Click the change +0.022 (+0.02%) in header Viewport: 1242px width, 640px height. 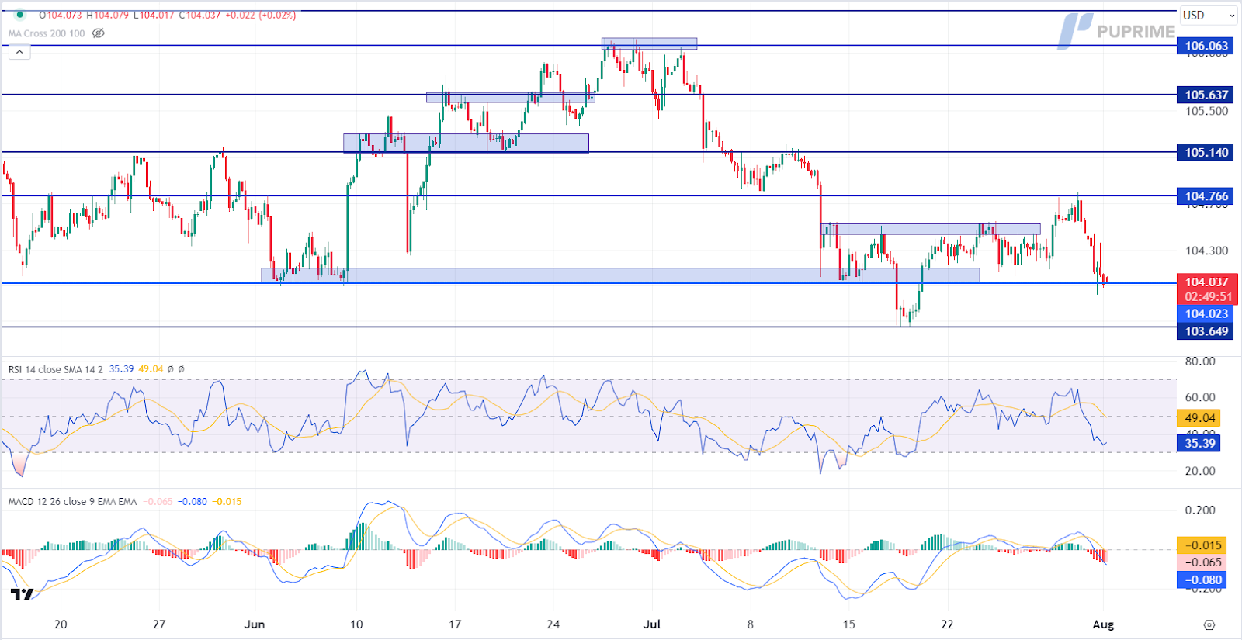tap(261, 15)
